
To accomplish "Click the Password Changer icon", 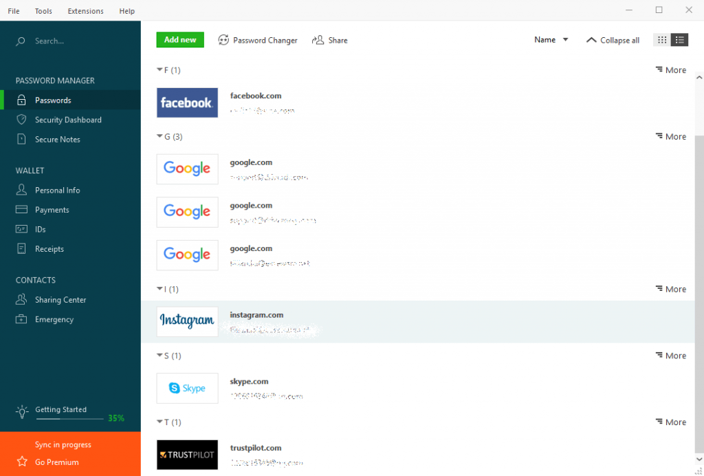I will (x=223, y=40).
